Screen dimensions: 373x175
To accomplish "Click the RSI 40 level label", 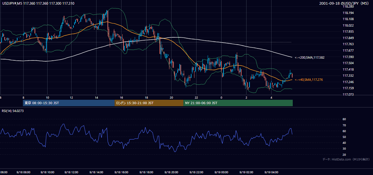I will 344,143.
